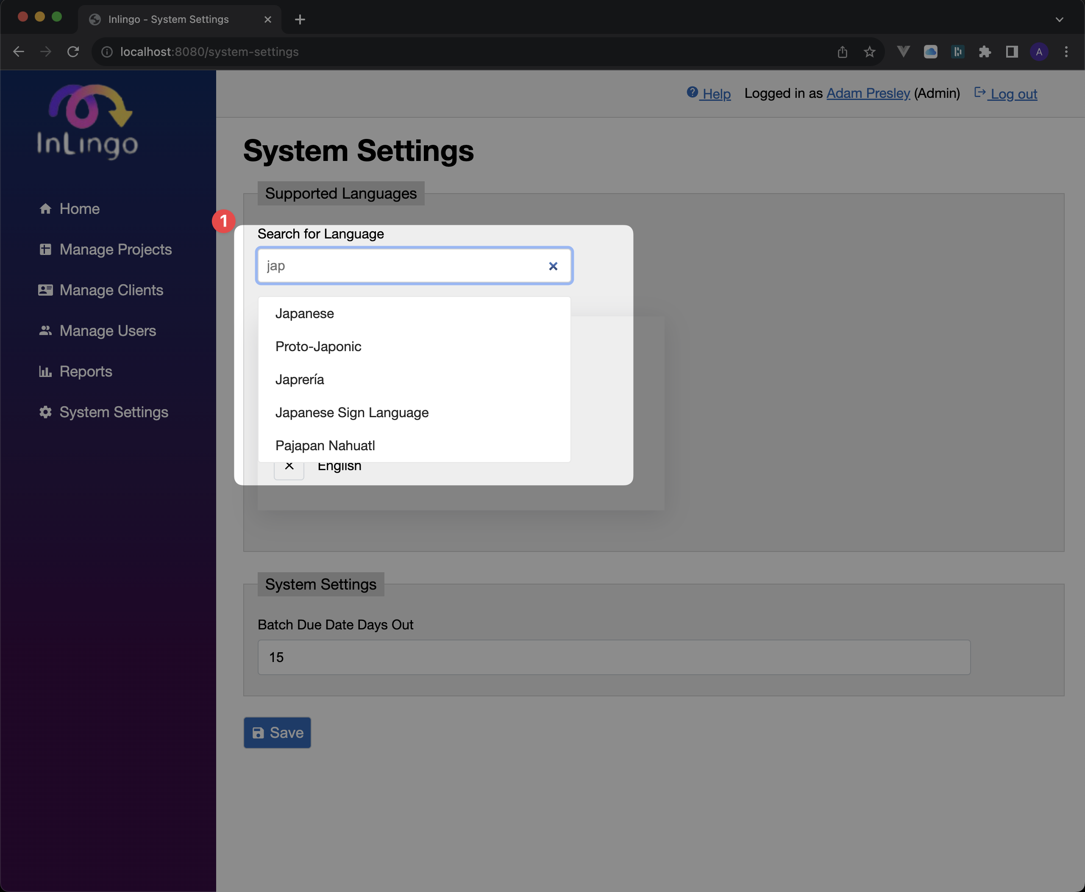Viewport: 1085px width, 892px height.
Task: Select the Manage Users people icon
Action: tap(46, 330)
